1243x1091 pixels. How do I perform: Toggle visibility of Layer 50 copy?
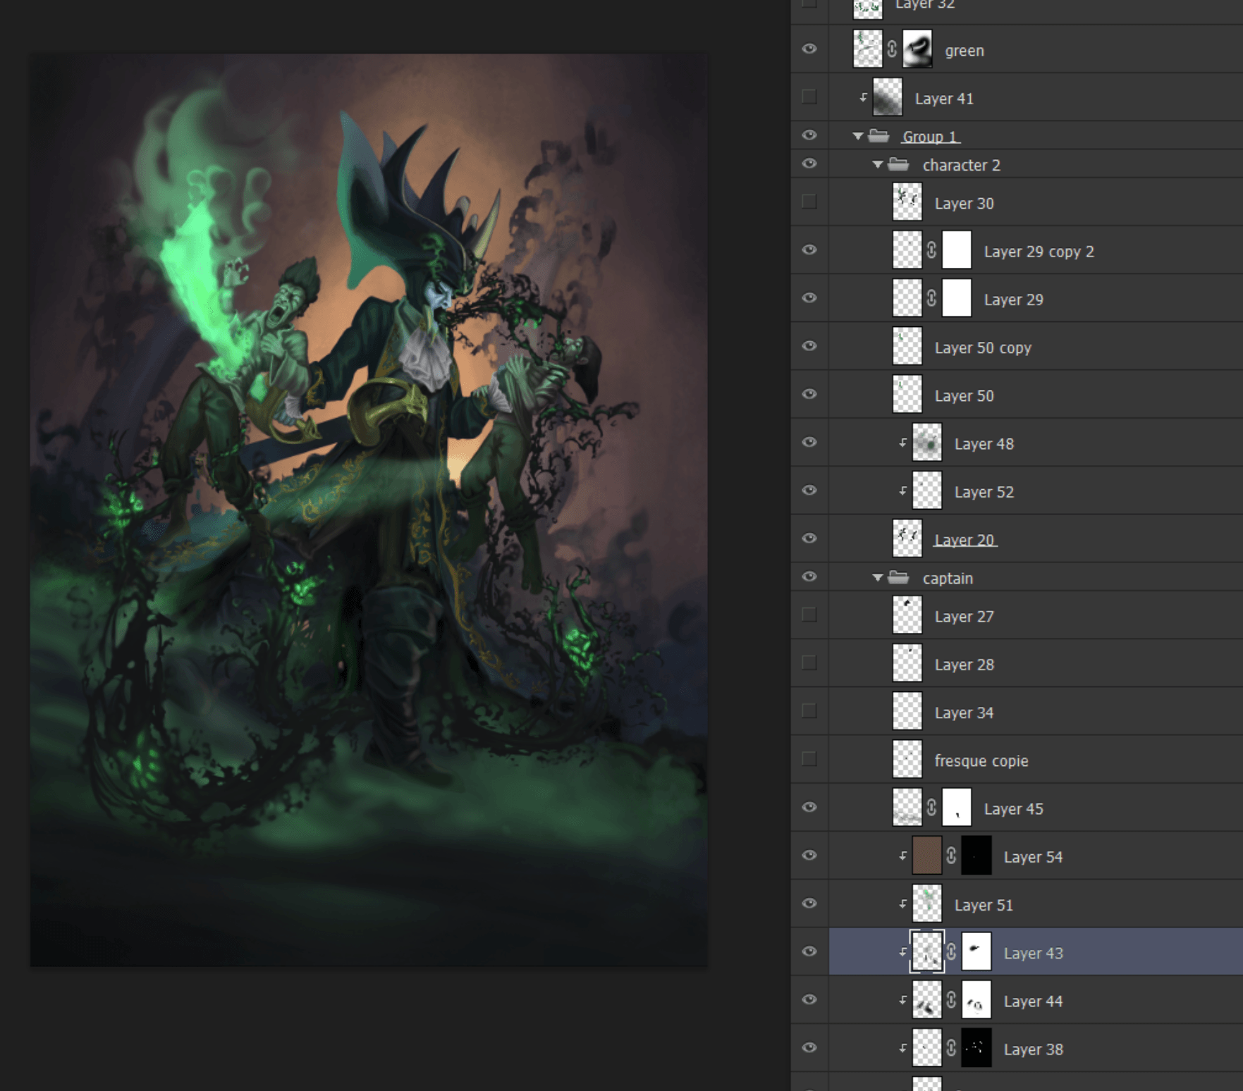809,346
